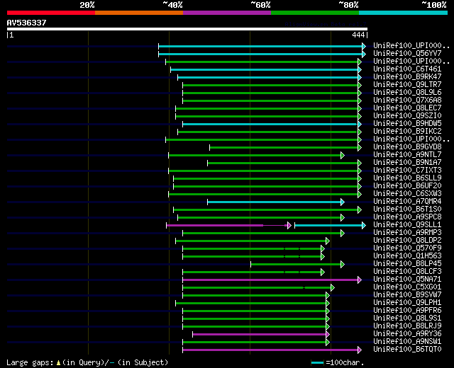Select the UniRef100_B6TQT0 label

pos(407,350)
